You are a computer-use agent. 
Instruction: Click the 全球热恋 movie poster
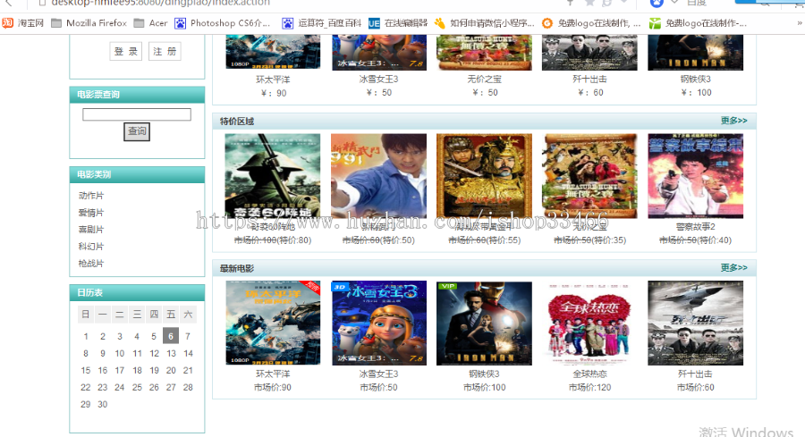point(589,324)
